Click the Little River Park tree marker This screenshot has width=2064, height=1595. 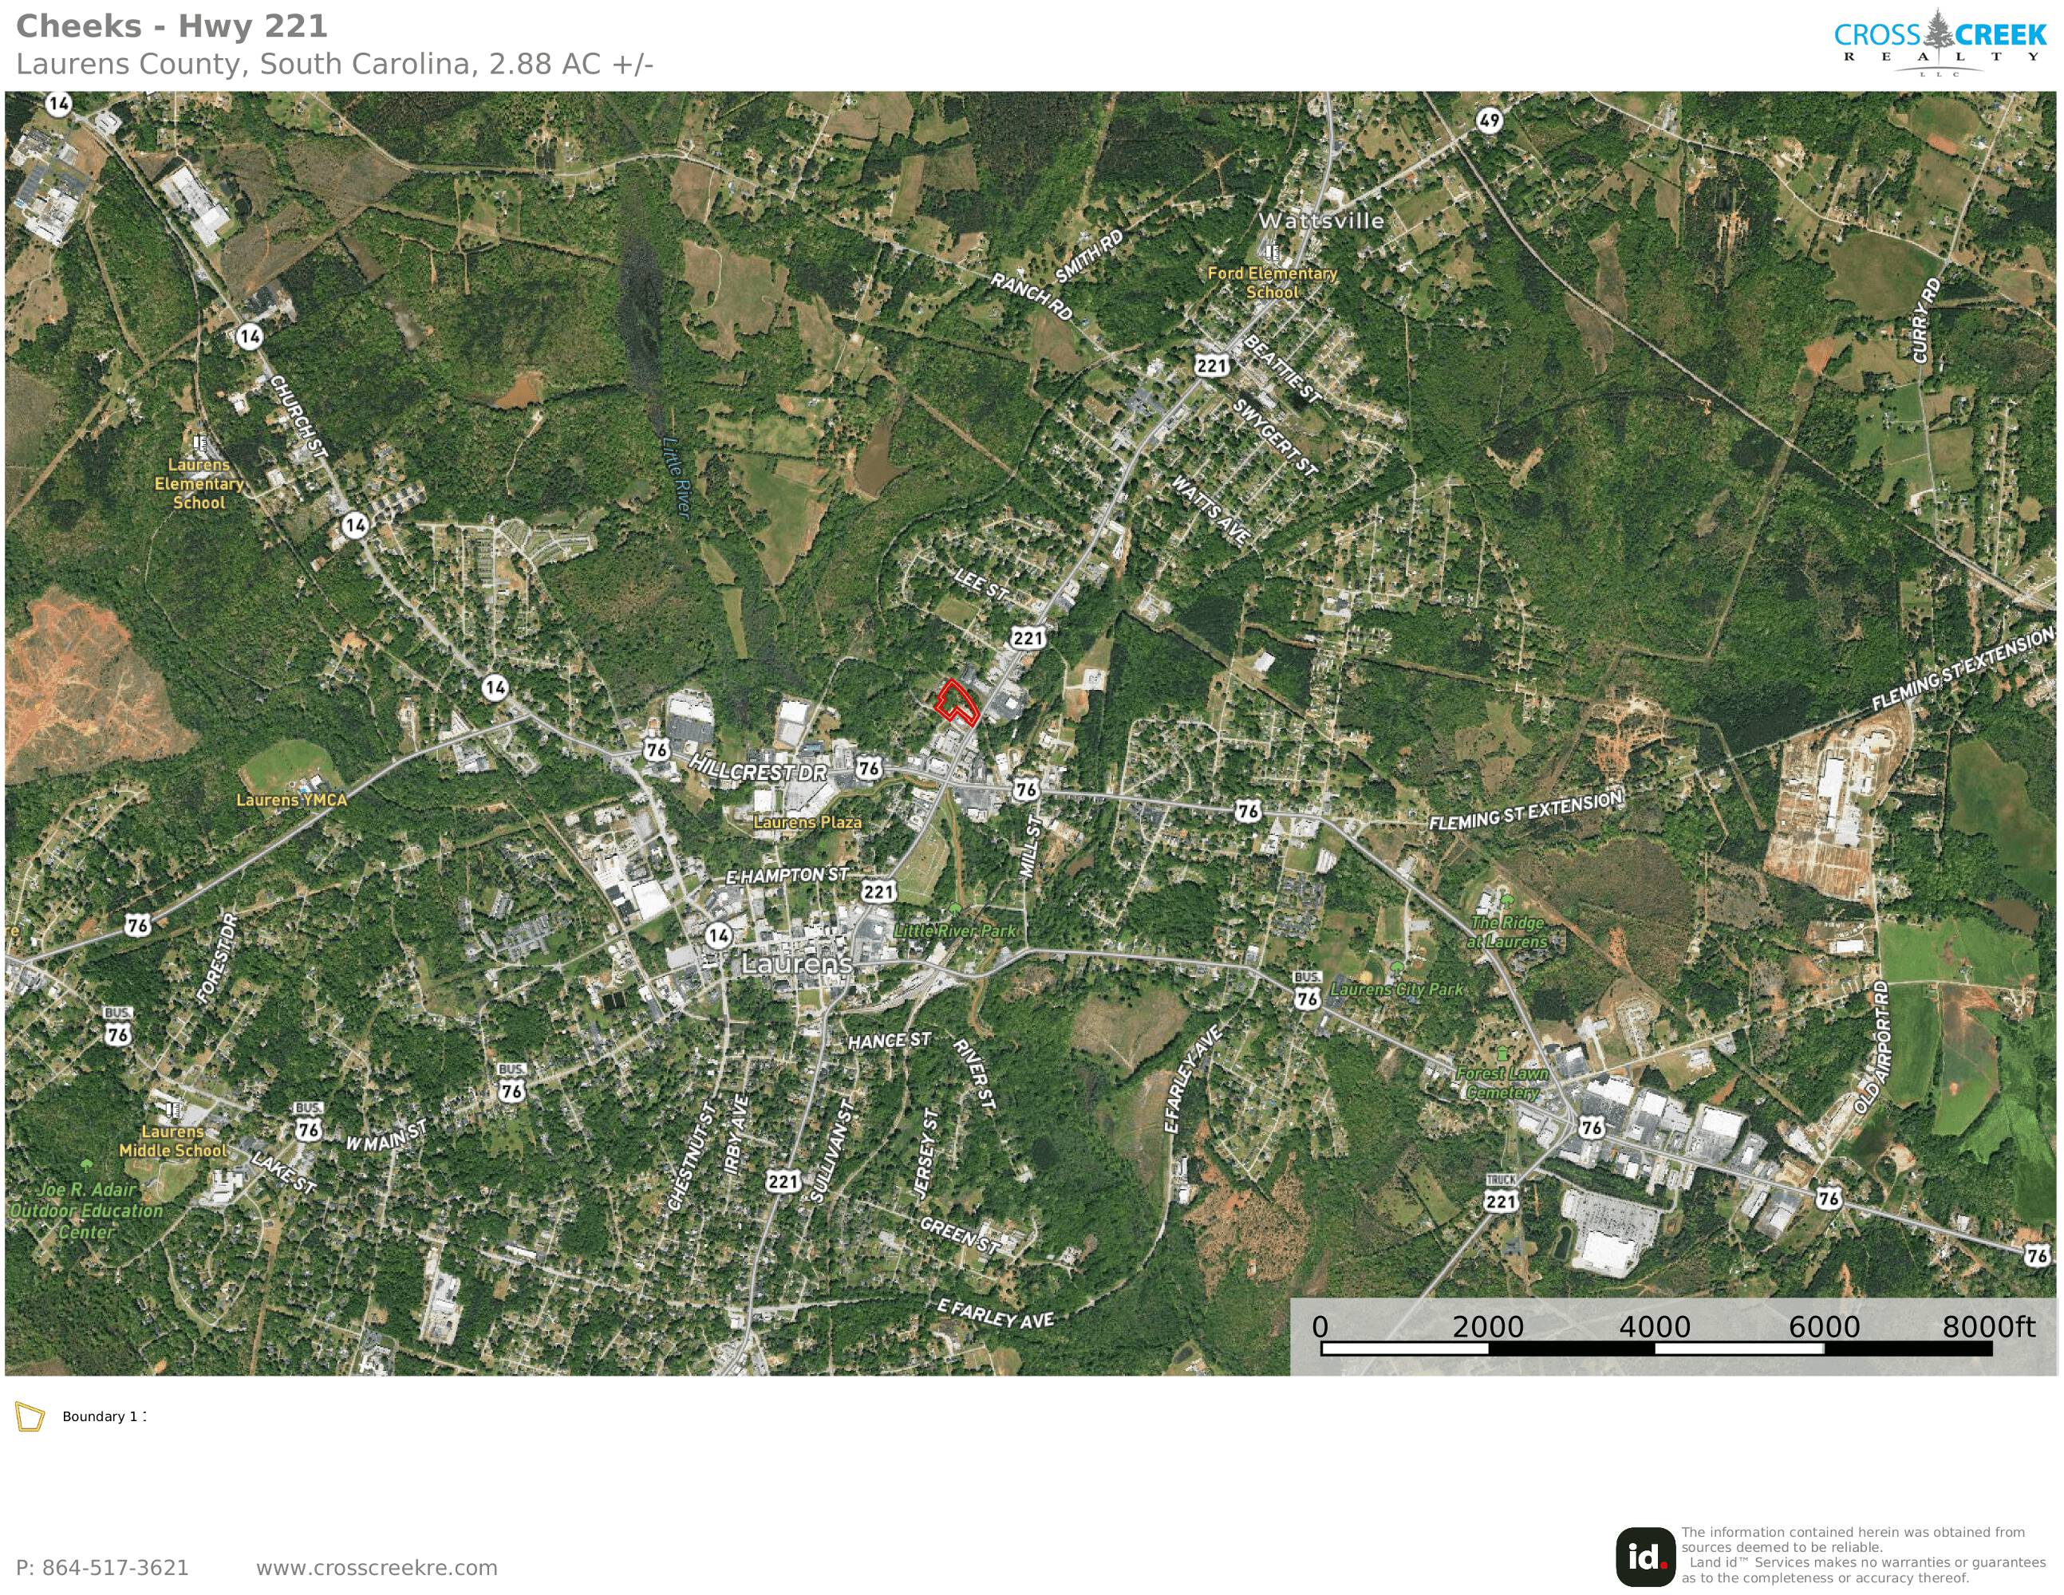tap(957, 909)
